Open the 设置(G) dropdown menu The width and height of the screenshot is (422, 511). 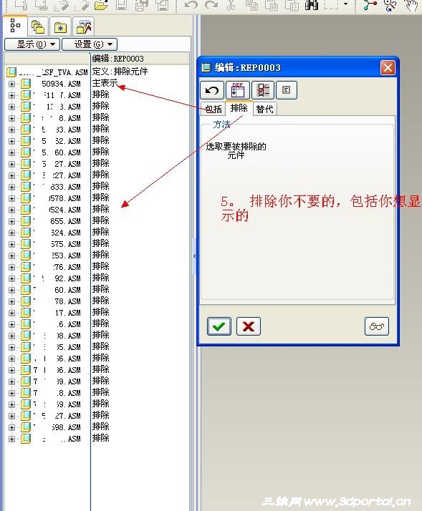pyautogui.click(x=90, y=44)
